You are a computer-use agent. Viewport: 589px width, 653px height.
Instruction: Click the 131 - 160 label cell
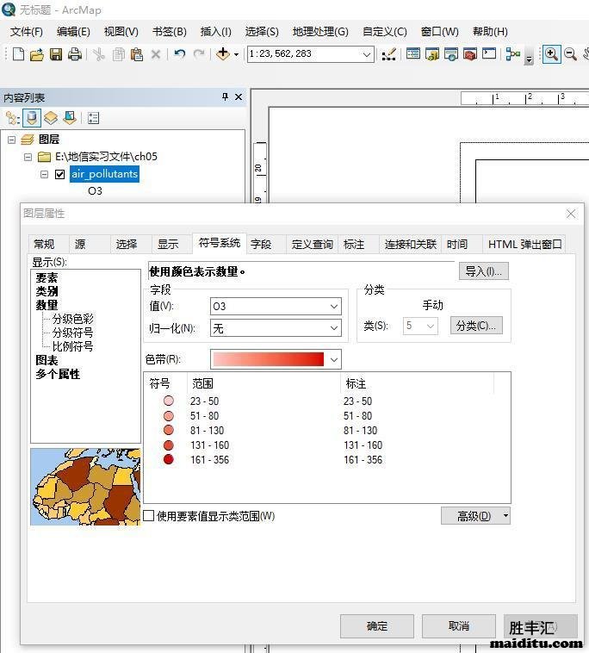click(x=363, y=445)
